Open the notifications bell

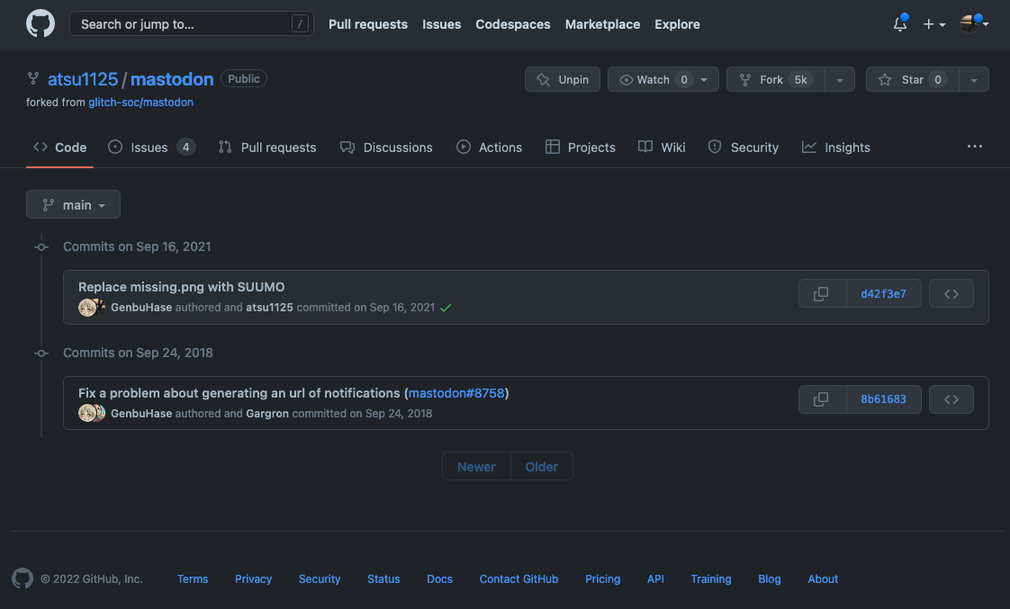900,24
